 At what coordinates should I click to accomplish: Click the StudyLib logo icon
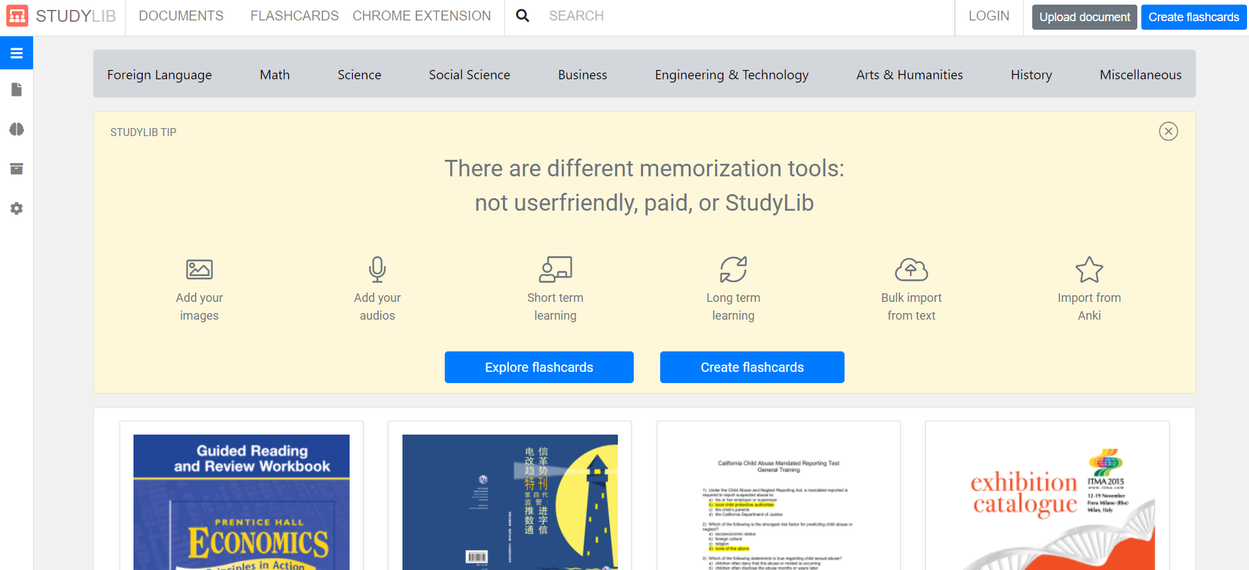coord(17,16)
